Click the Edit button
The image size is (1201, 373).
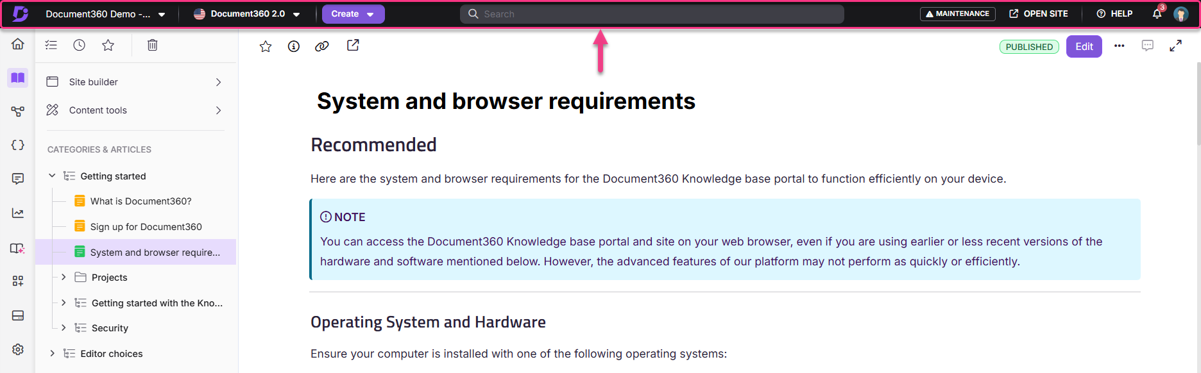pos(1084,46)
